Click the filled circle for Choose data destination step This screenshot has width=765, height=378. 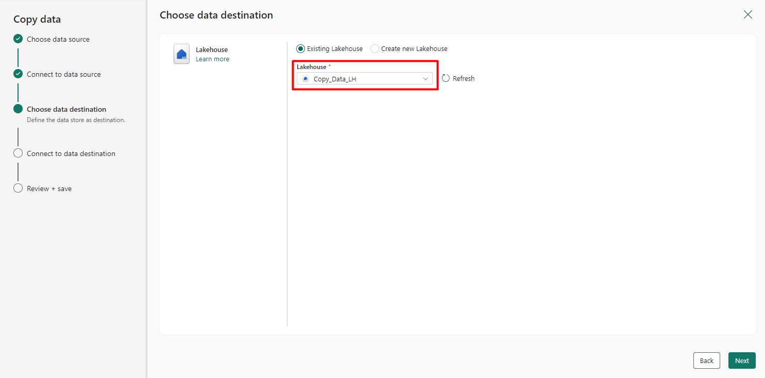tap(18, 109)
